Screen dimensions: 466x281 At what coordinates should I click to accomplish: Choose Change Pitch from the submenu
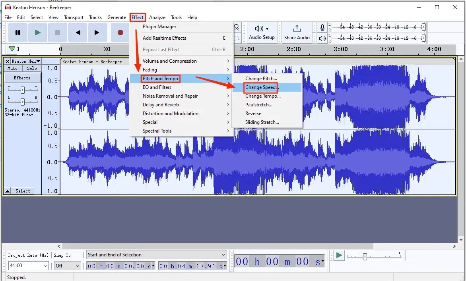point(261,78)
